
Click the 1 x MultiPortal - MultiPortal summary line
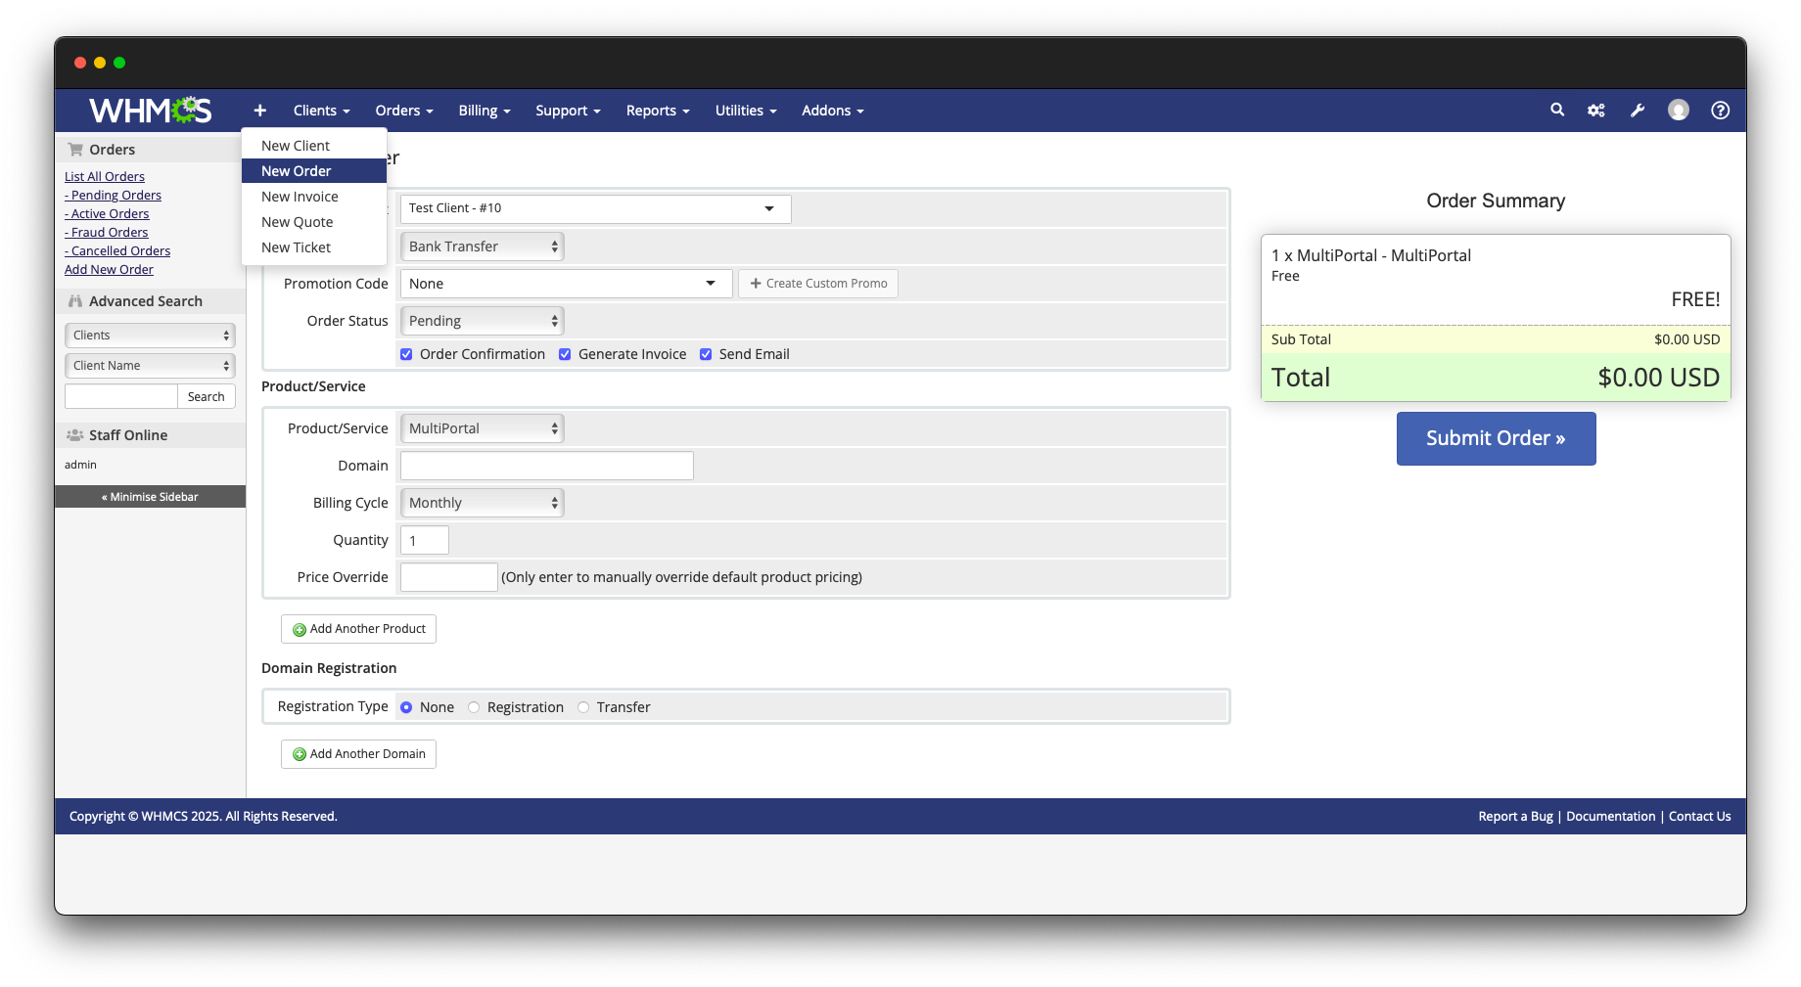pyautogui.click(x=1371, y=255)
